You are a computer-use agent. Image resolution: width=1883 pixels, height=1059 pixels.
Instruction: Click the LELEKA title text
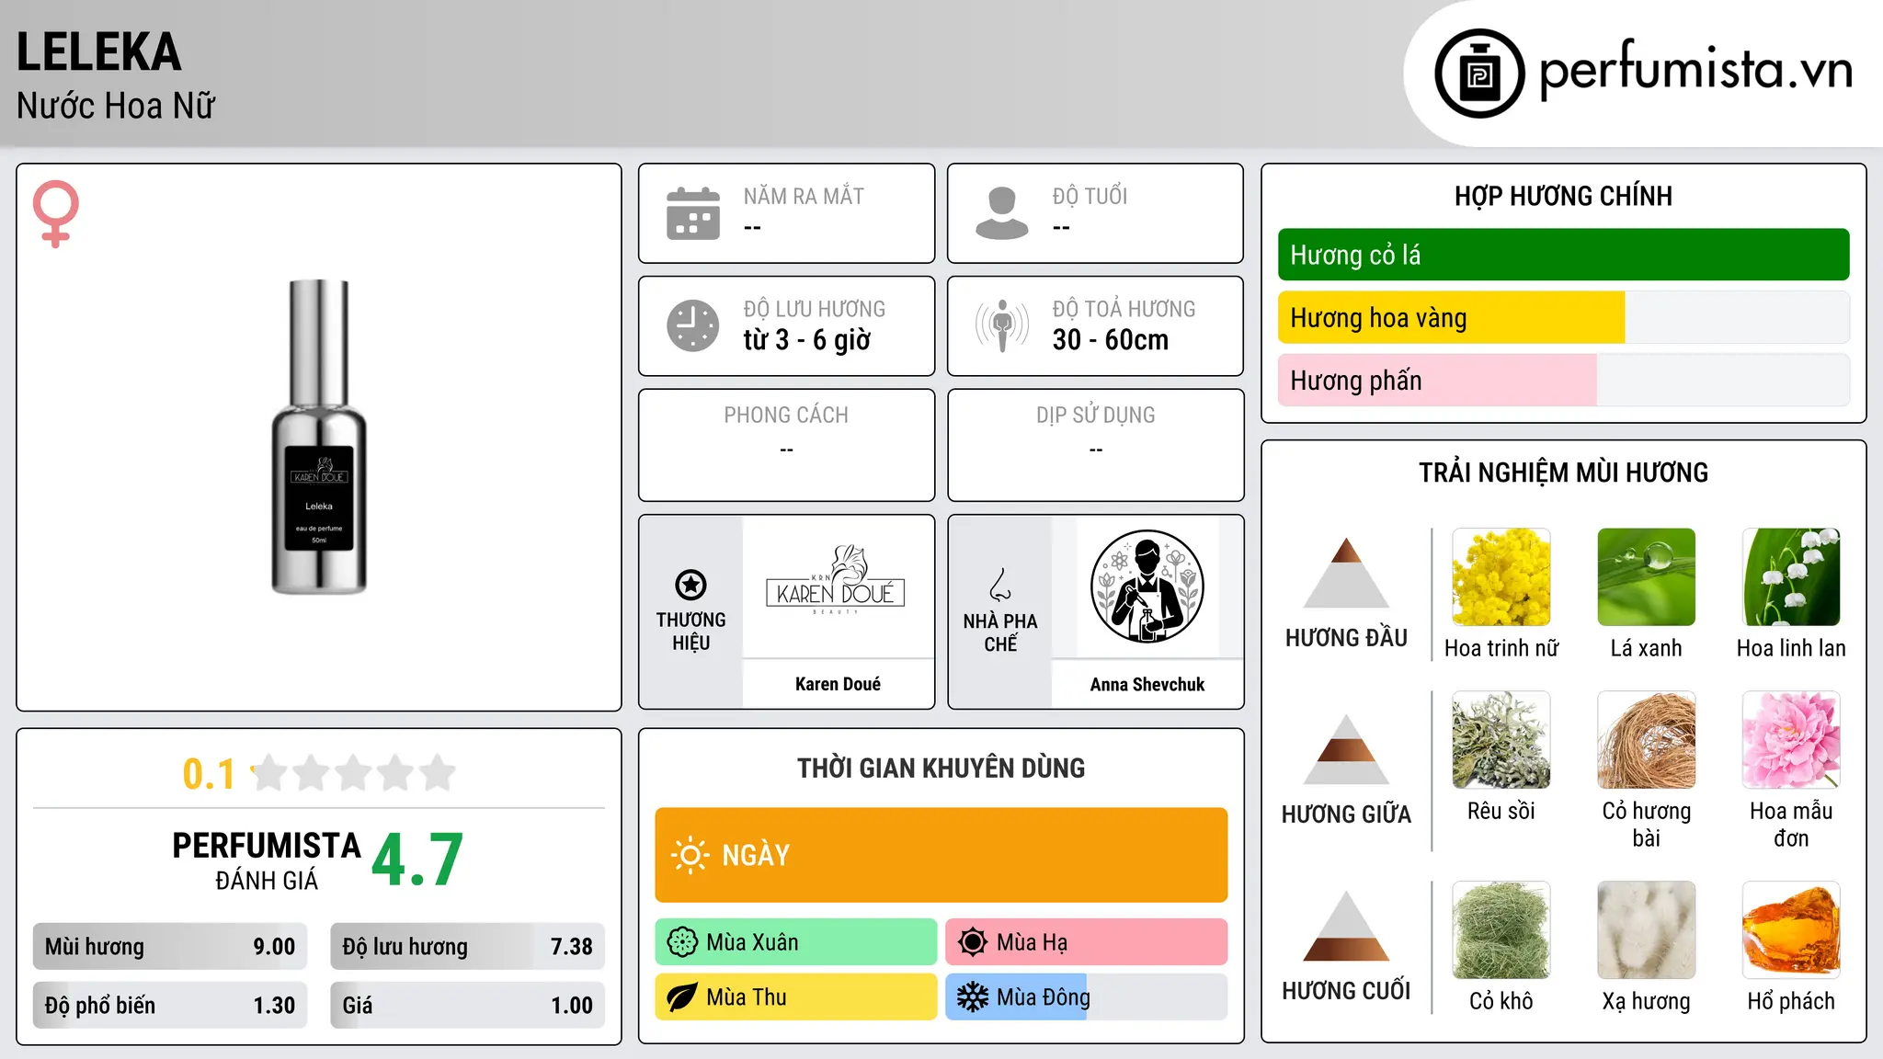pos(98,51)
